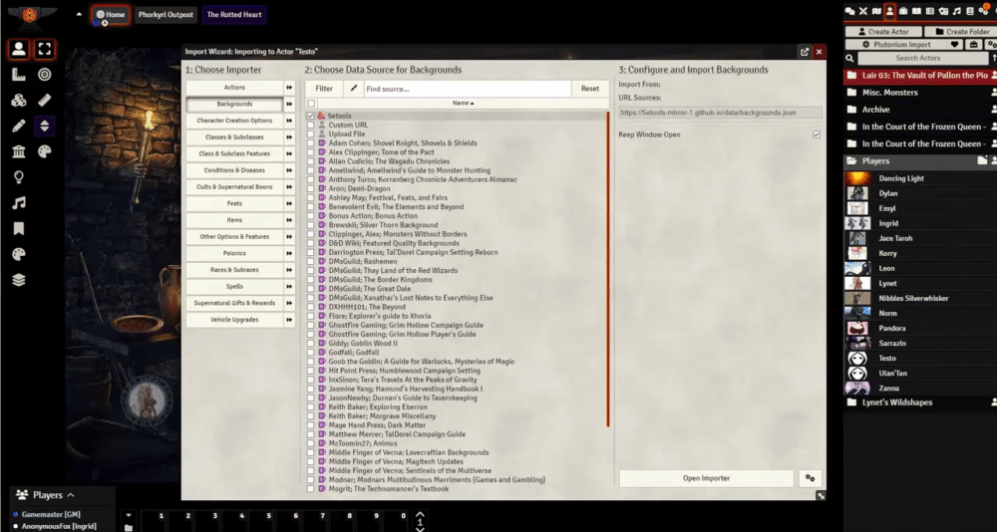Check the Upload File source checkbox
This screenshot has height=532, width=997.
click(310, 134)
